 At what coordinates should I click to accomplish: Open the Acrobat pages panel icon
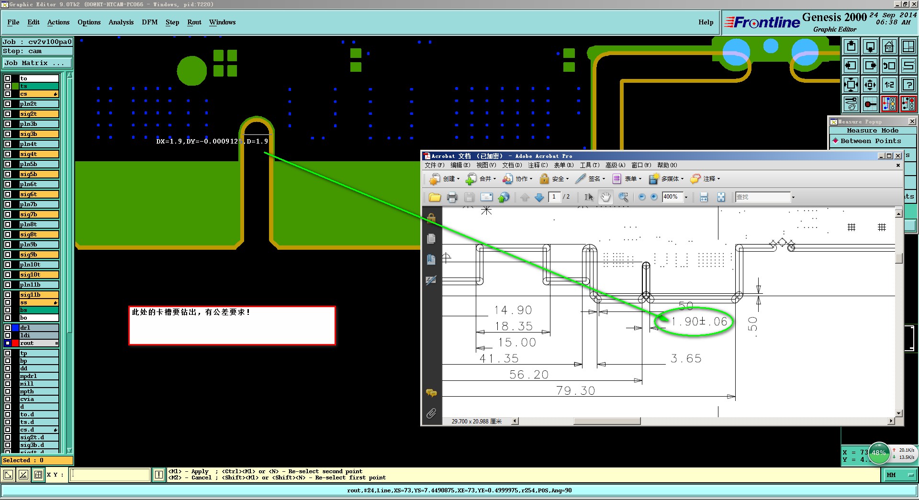click(431, 238)
